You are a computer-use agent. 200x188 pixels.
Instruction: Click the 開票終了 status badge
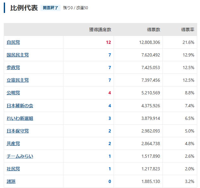[50, 8]
